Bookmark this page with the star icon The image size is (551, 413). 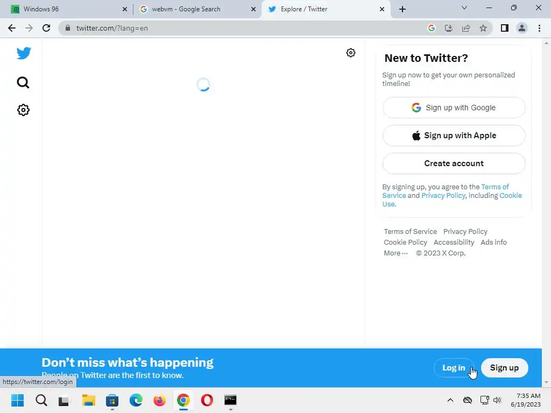point(483,28)
